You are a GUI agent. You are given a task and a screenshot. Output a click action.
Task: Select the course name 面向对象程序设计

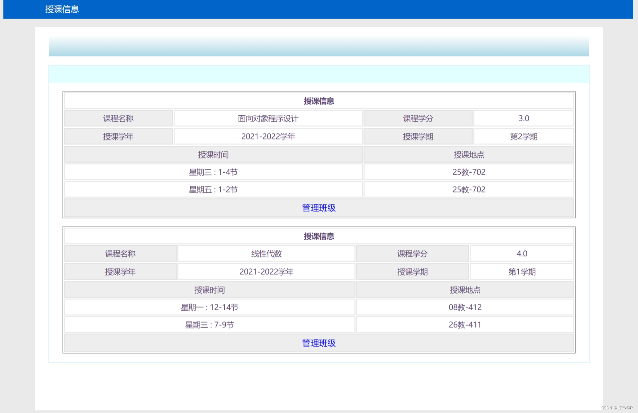[x=268, y=118]
